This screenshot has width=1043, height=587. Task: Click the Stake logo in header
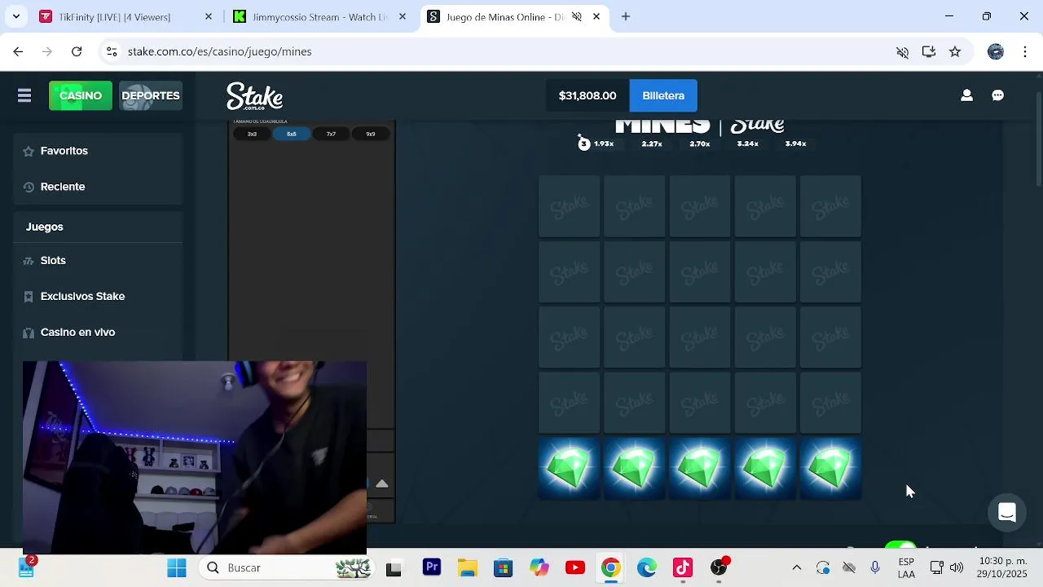tap(255, 96)
